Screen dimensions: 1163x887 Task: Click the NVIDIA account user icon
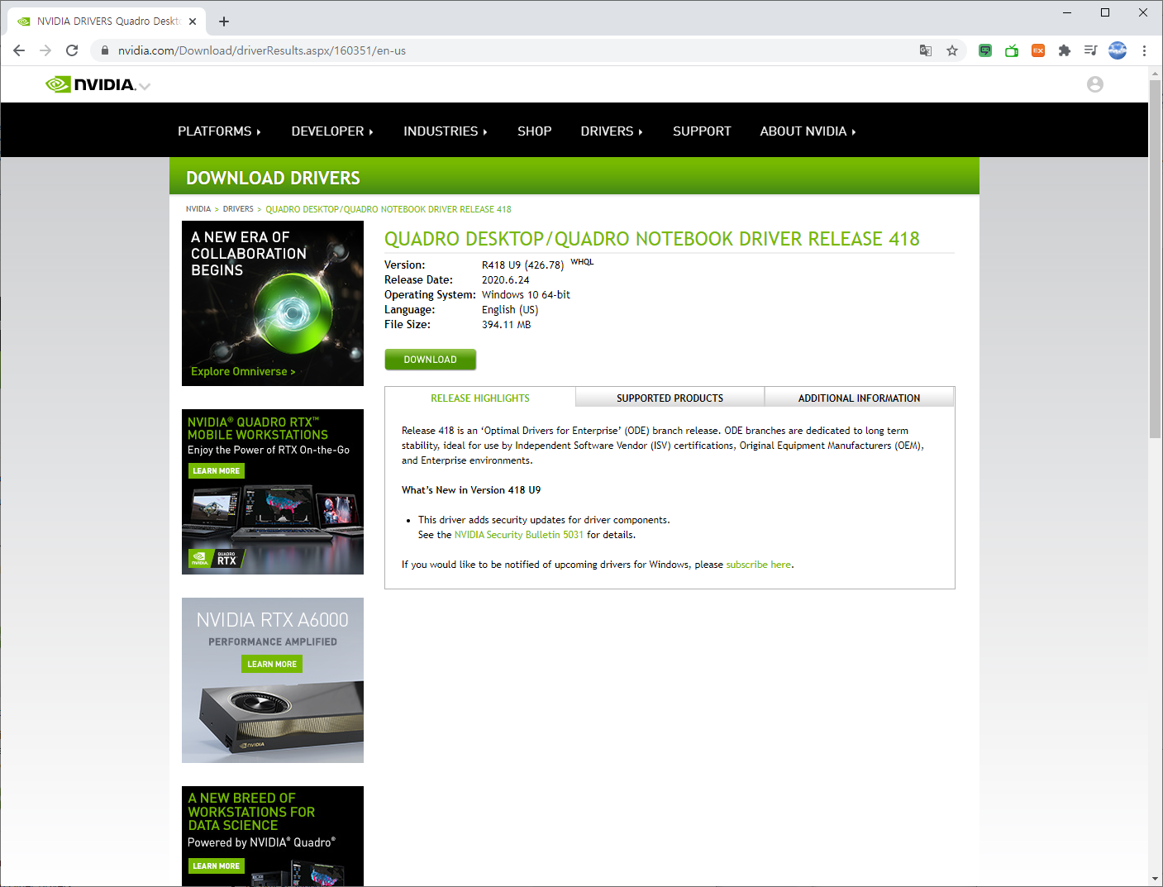point(1095,84)
